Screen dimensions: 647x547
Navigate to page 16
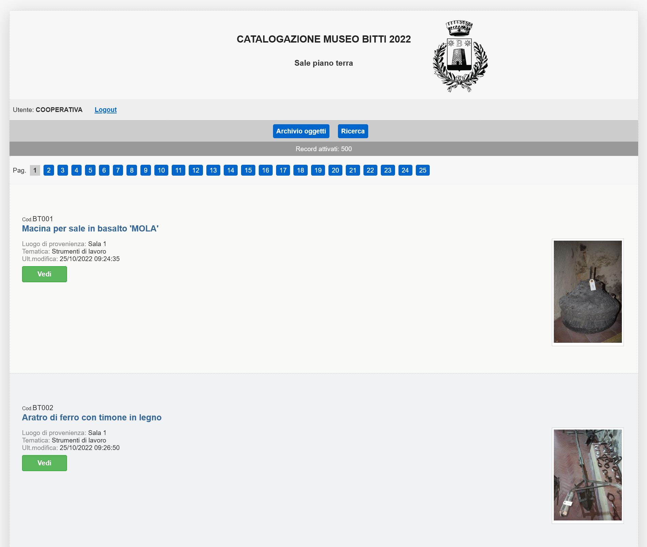[x=266, y=170]
